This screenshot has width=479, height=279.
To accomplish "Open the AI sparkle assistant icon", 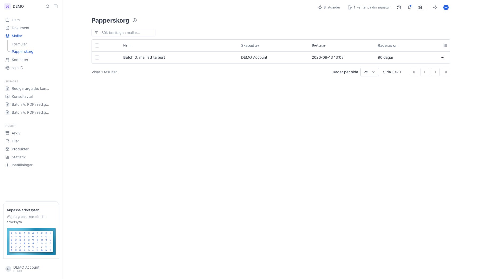I will (x=435, y=7).
